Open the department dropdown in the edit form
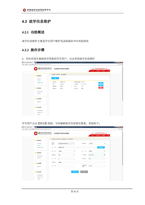 coord(66,151)
